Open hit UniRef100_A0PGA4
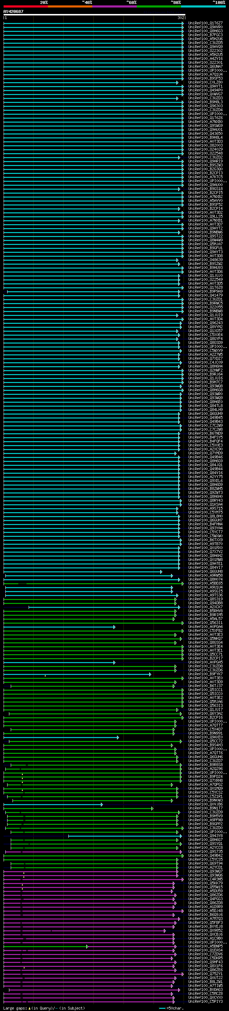This screenshot has width=229, height=1011. 205,627
